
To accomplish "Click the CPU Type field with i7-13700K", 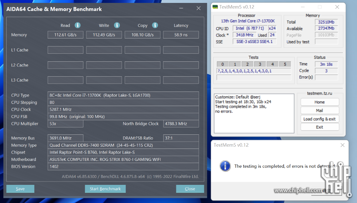I will pos(123,96).
